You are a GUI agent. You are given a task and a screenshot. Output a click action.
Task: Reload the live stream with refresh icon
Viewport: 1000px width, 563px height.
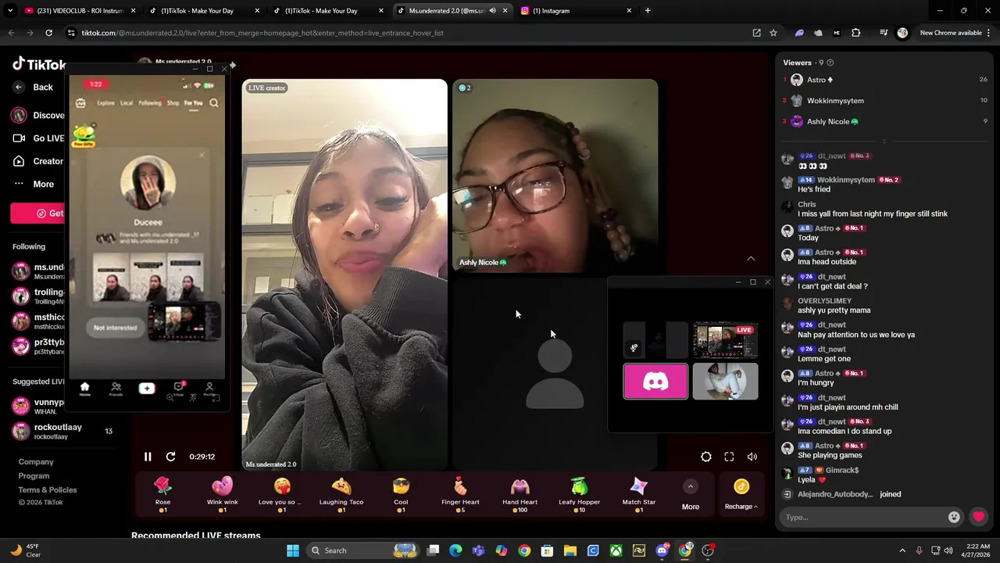(170, 457)
